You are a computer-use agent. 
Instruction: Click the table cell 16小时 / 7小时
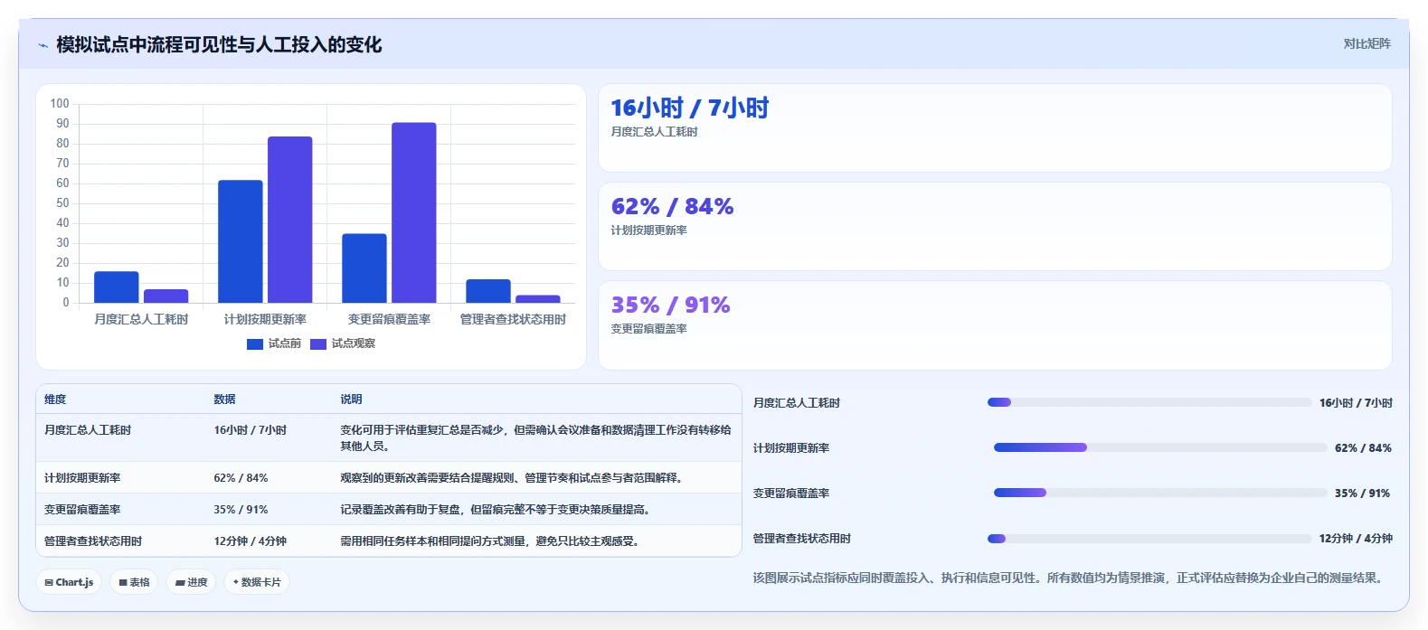coord(251,430)
